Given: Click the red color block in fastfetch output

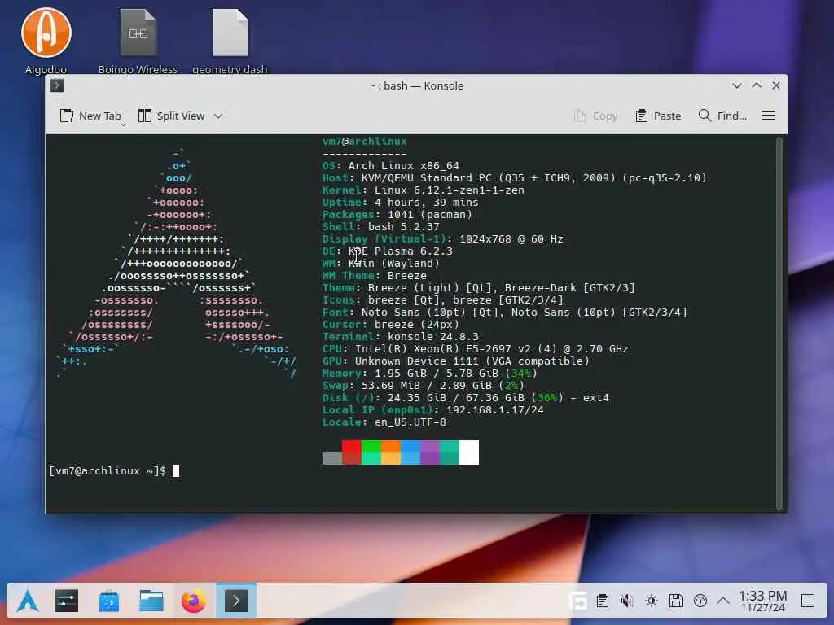Looking at the screenshot, I should tap(352, 452).
